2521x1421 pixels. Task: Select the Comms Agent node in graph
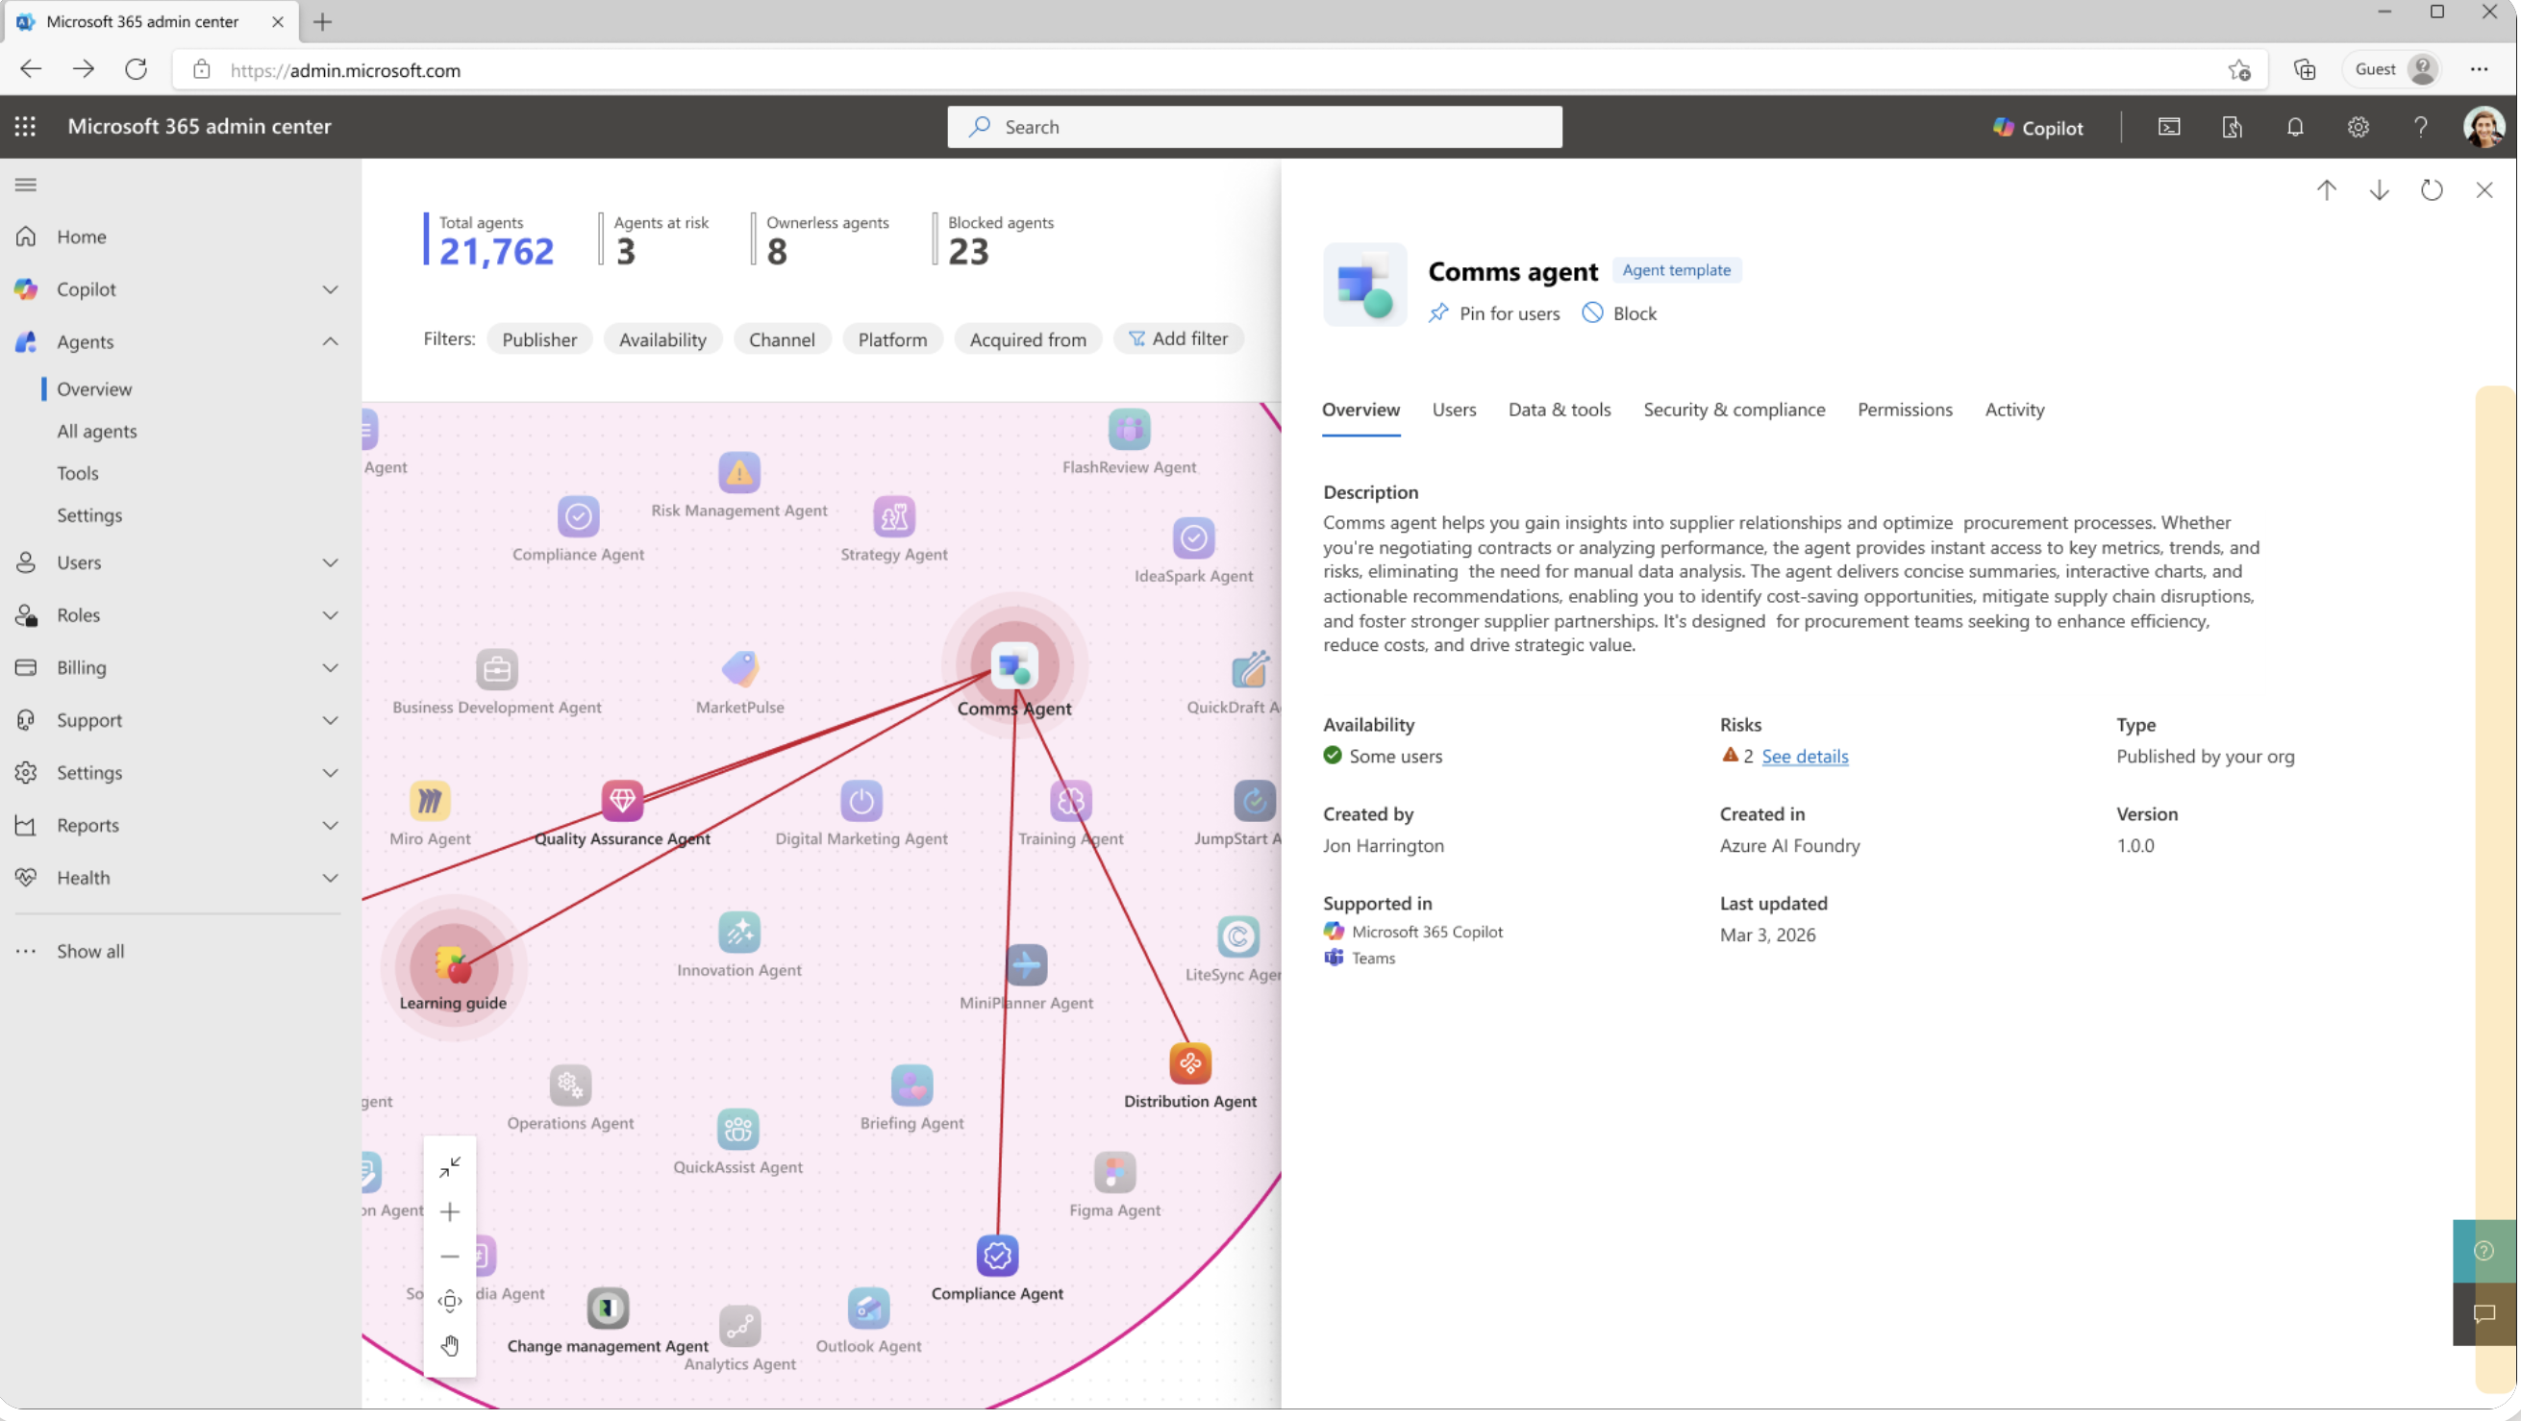tap(1013, 667)
